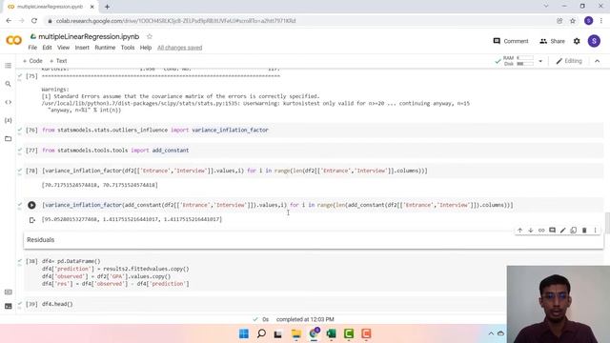Viewport: 610px width, 343px height.
Task: Run the add_constant variance_inflation_factor cell
Action: 31,205
